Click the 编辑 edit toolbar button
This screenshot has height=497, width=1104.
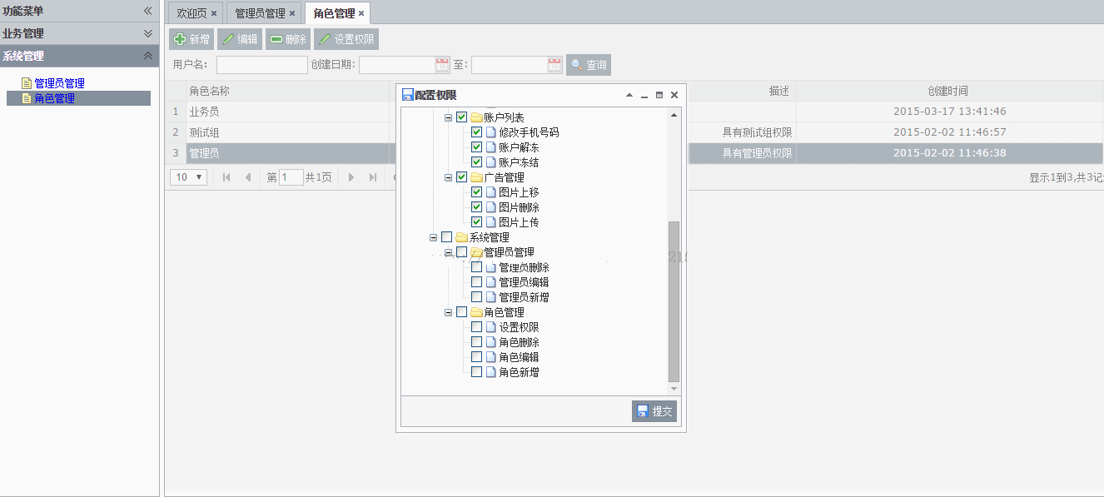click(x=240, y=39)
